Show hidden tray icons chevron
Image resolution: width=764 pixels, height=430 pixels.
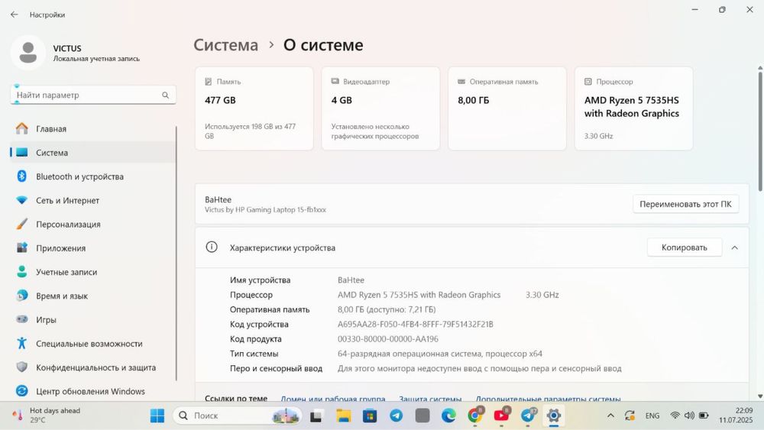click(610, 415)
